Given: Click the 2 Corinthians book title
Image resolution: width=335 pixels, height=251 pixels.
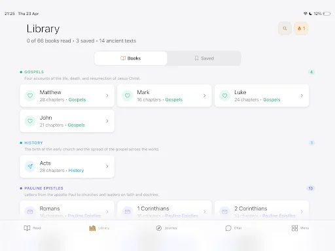Looking at the screenshot, I should tap(251, 209).
